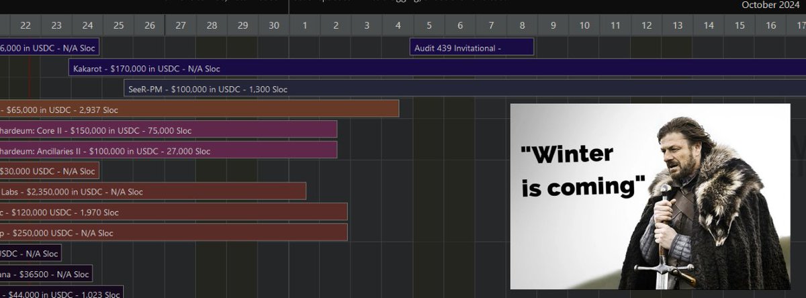The width and height of the screenshot is (806, 298).
Task: Select day 14 in the date header
Action: click(x=709, y=26)
